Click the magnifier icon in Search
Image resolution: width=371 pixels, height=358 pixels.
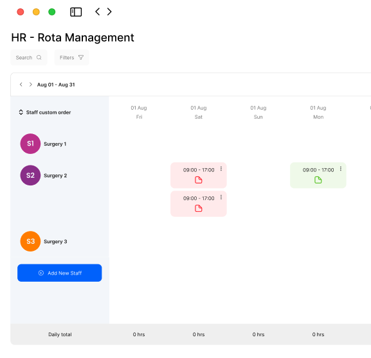click(39, 57)
